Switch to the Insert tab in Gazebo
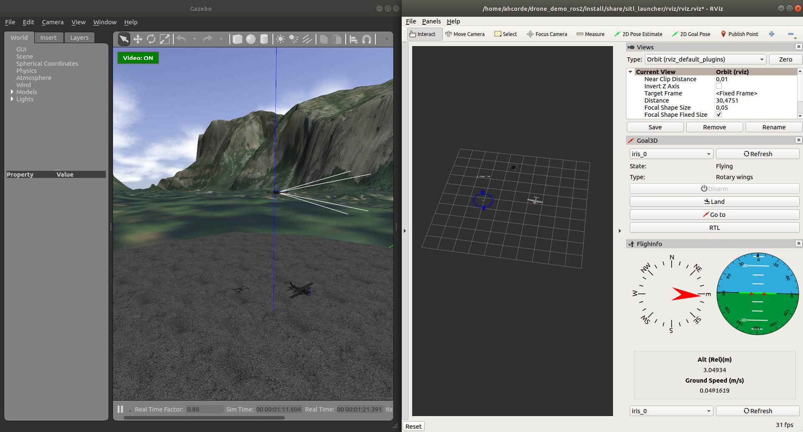 tap(49, 37)
